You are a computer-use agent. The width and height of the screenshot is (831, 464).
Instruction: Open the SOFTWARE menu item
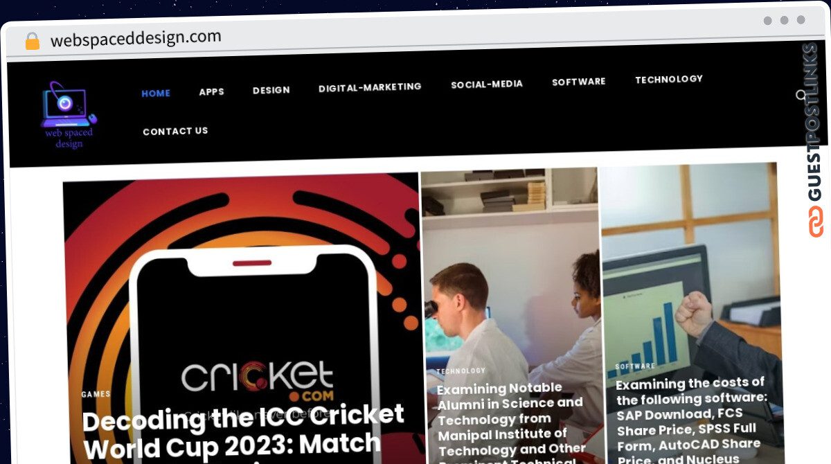pyautogui.click(x=578, y=82)
